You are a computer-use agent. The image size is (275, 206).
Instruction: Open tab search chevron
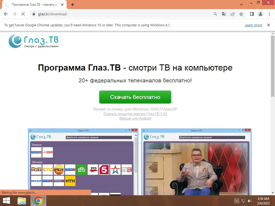(241, 5)
